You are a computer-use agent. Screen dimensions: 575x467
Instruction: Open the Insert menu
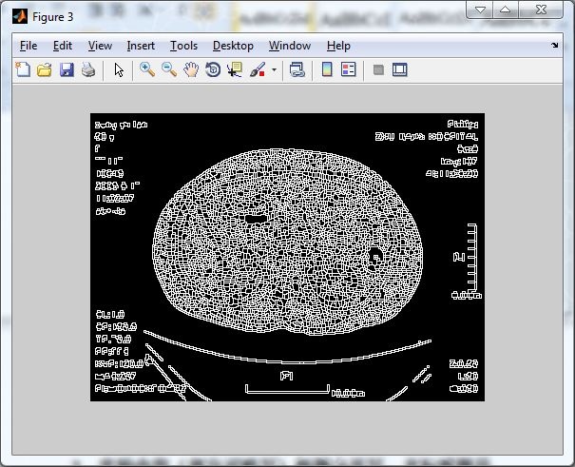[141, 46]
